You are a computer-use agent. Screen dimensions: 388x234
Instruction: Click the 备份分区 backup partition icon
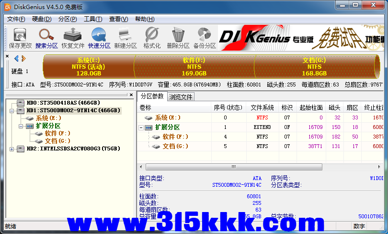tap(205, 38)
